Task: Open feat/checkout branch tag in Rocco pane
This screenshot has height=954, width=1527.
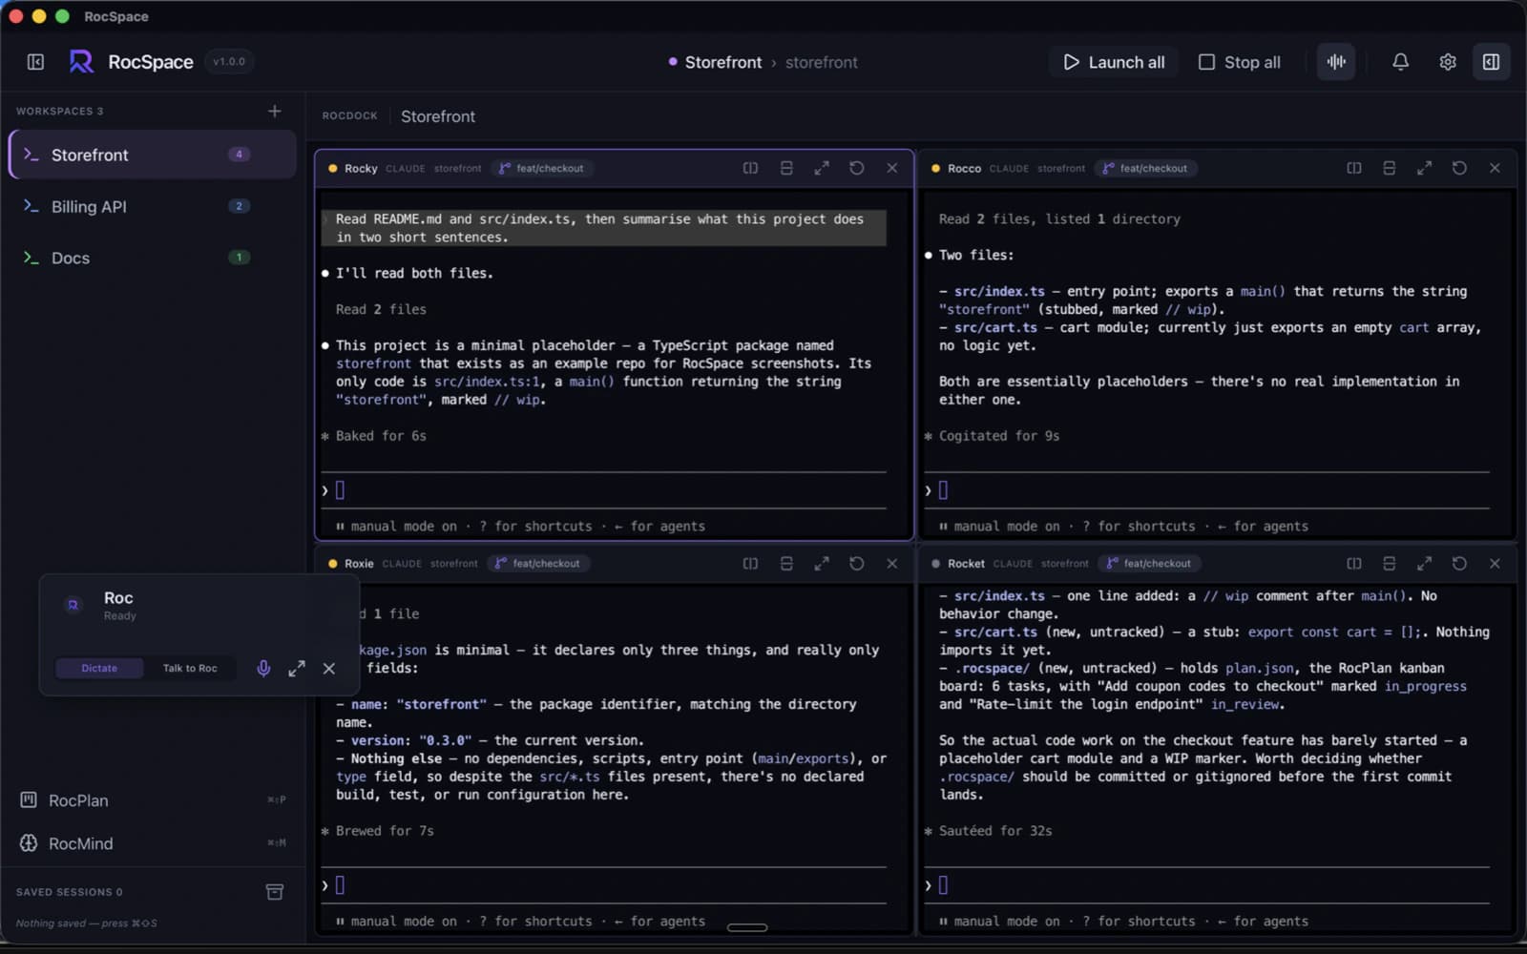Action: pos(1145,168)
